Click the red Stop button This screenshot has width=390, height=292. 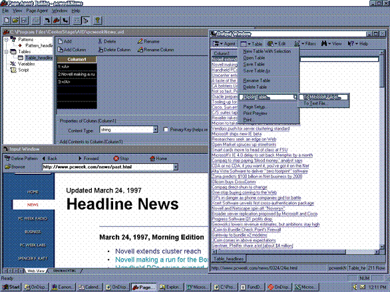point(121,159)
